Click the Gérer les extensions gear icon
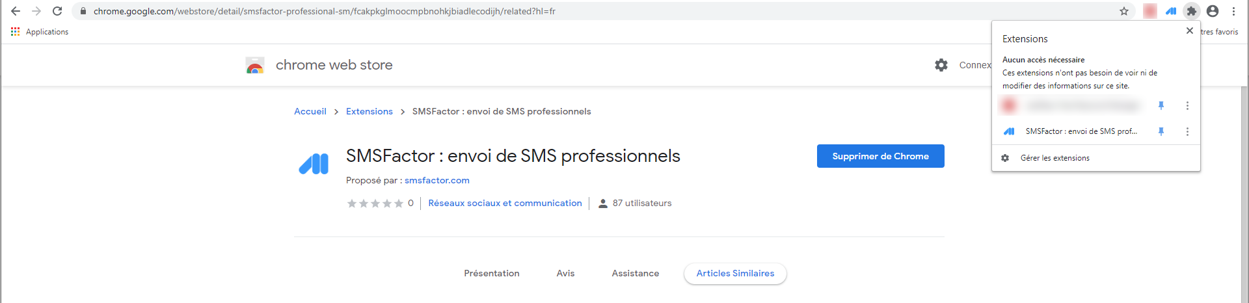Image resolution: width=1249 pixels, height=303 pixels. [1005, 158]
